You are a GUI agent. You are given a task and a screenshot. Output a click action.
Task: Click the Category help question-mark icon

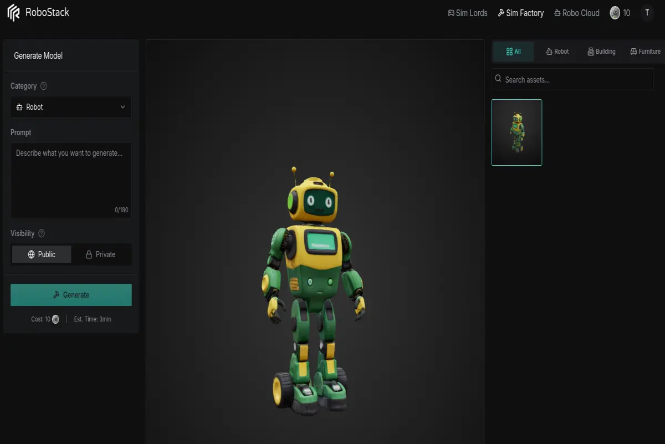tap(44, 86)
